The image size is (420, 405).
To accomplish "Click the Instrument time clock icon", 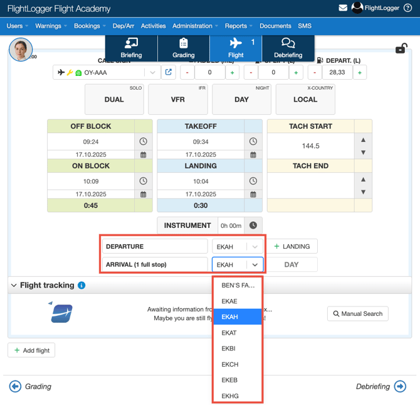I will tap(253, 225).
